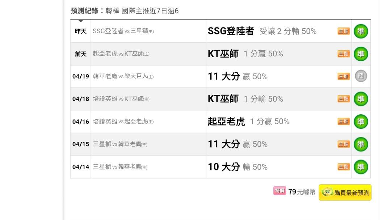
Task: Click orange 主推 badge in 昨天 row
Action: [x=344, y=31]
